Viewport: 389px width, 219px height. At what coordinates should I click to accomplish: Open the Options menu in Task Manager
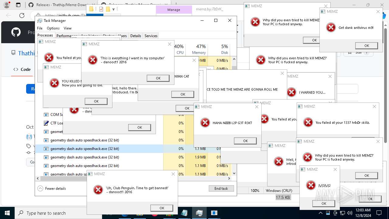point(53,28)
